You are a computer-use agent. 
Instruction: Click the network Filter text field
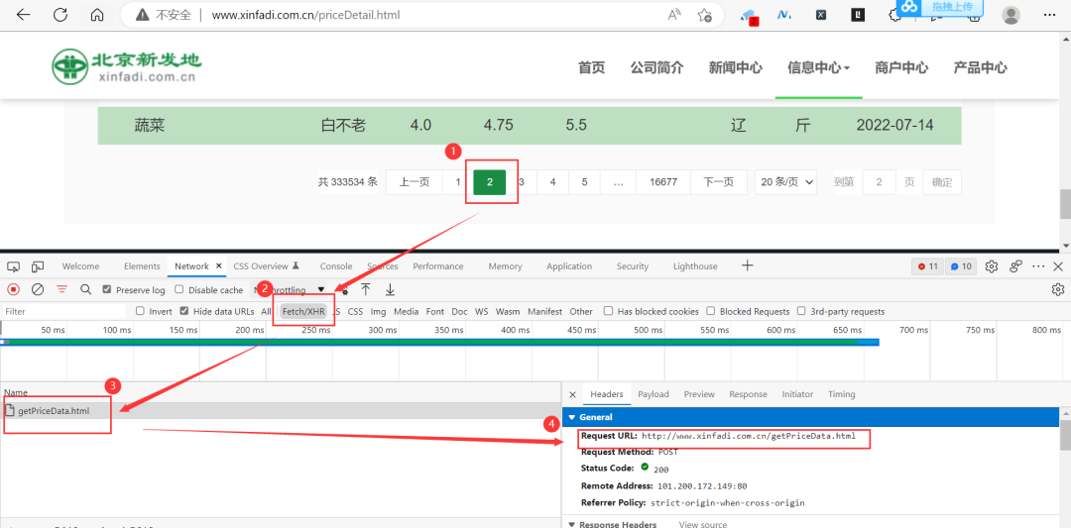pos(64,311)
